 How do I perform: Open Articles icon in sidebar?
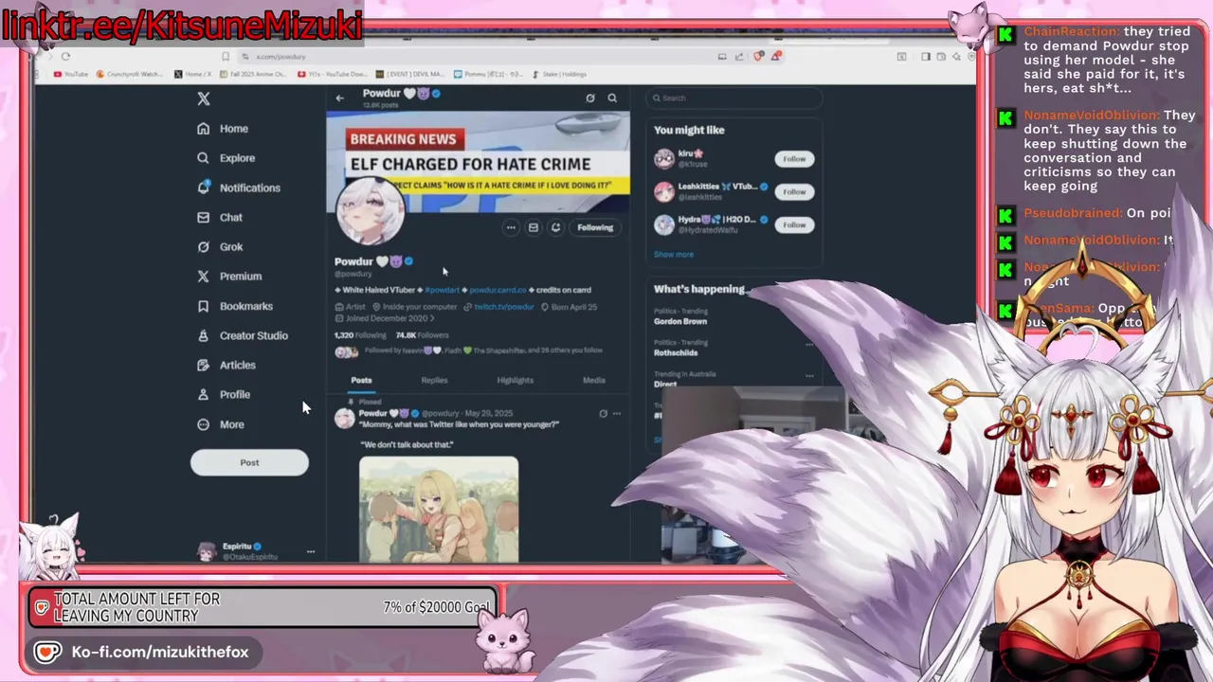tap(203, 365)
